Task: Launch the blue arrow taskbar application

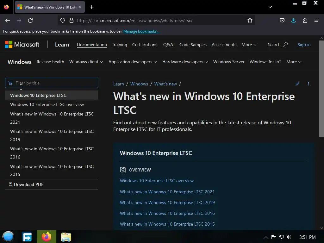Action: [x=27, y=237]
